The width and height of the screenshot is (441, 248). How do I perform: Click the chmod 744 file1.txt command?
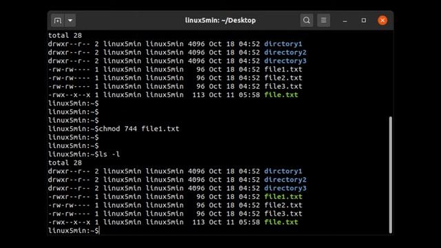click(139, 129)
